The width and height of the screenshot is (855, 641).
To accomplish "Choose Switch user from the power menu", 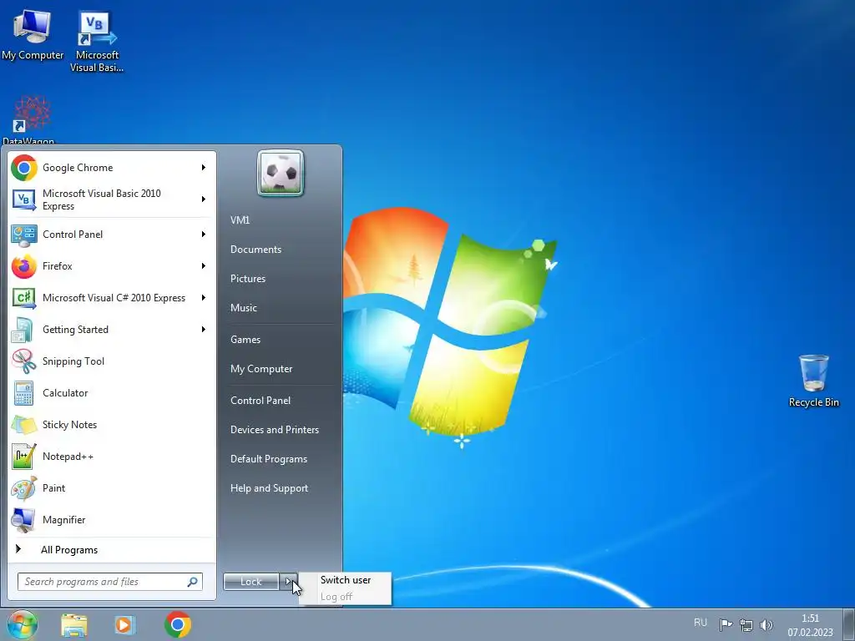I will tap(346, 580).
